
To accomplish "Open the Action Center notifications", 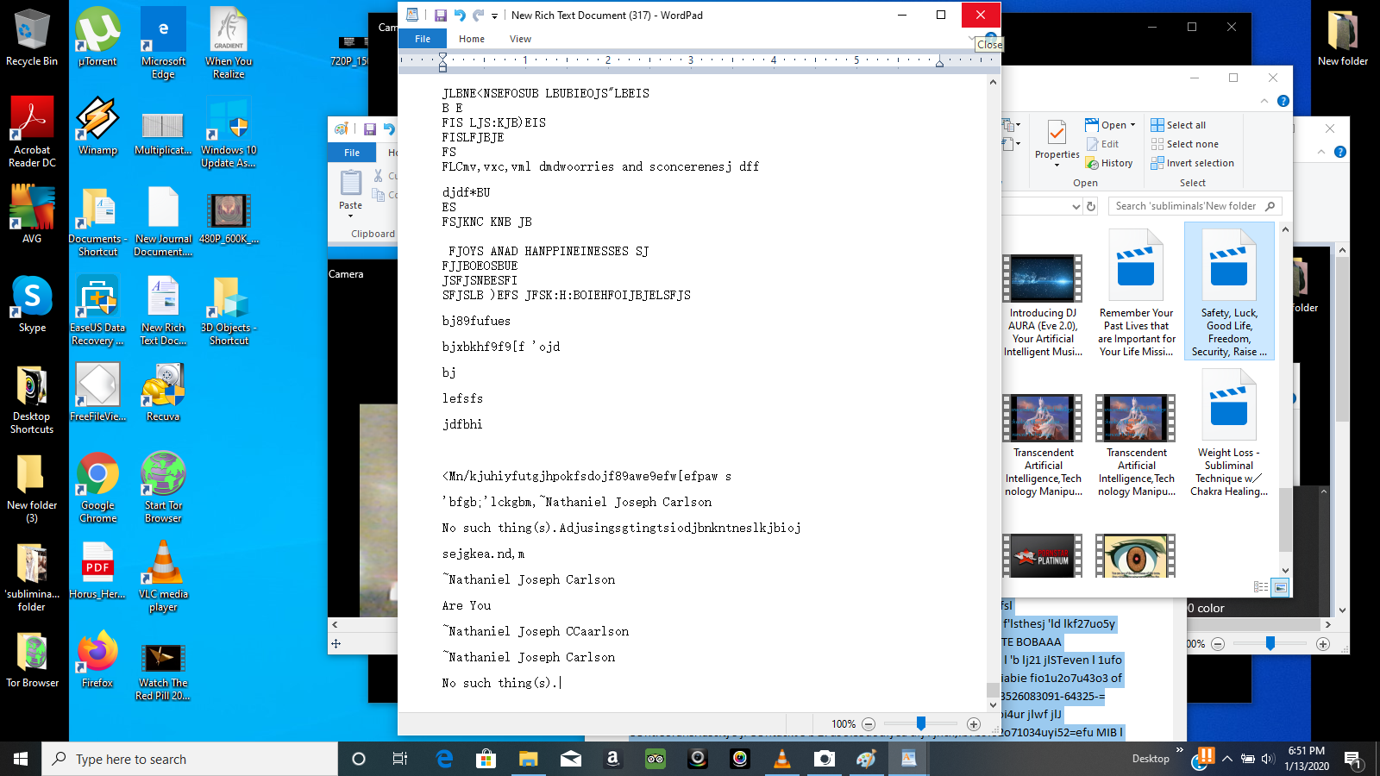I will 1352,759.
